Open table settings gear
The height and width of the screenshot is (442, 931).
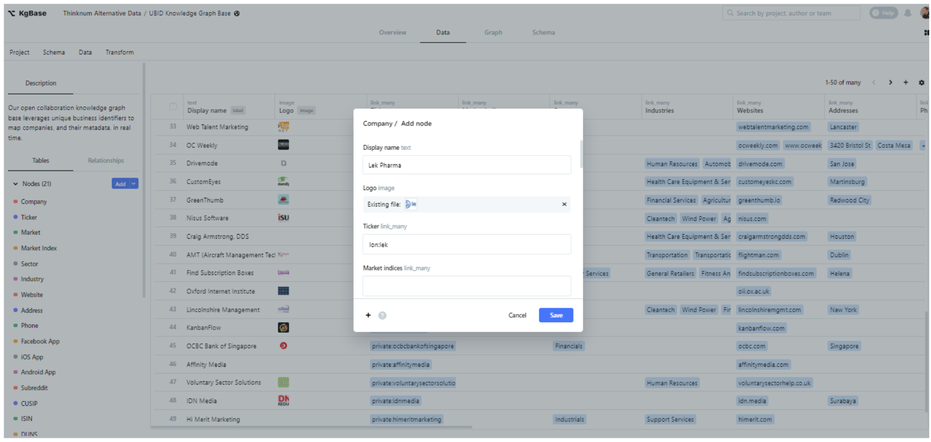(x=921, y=83)
